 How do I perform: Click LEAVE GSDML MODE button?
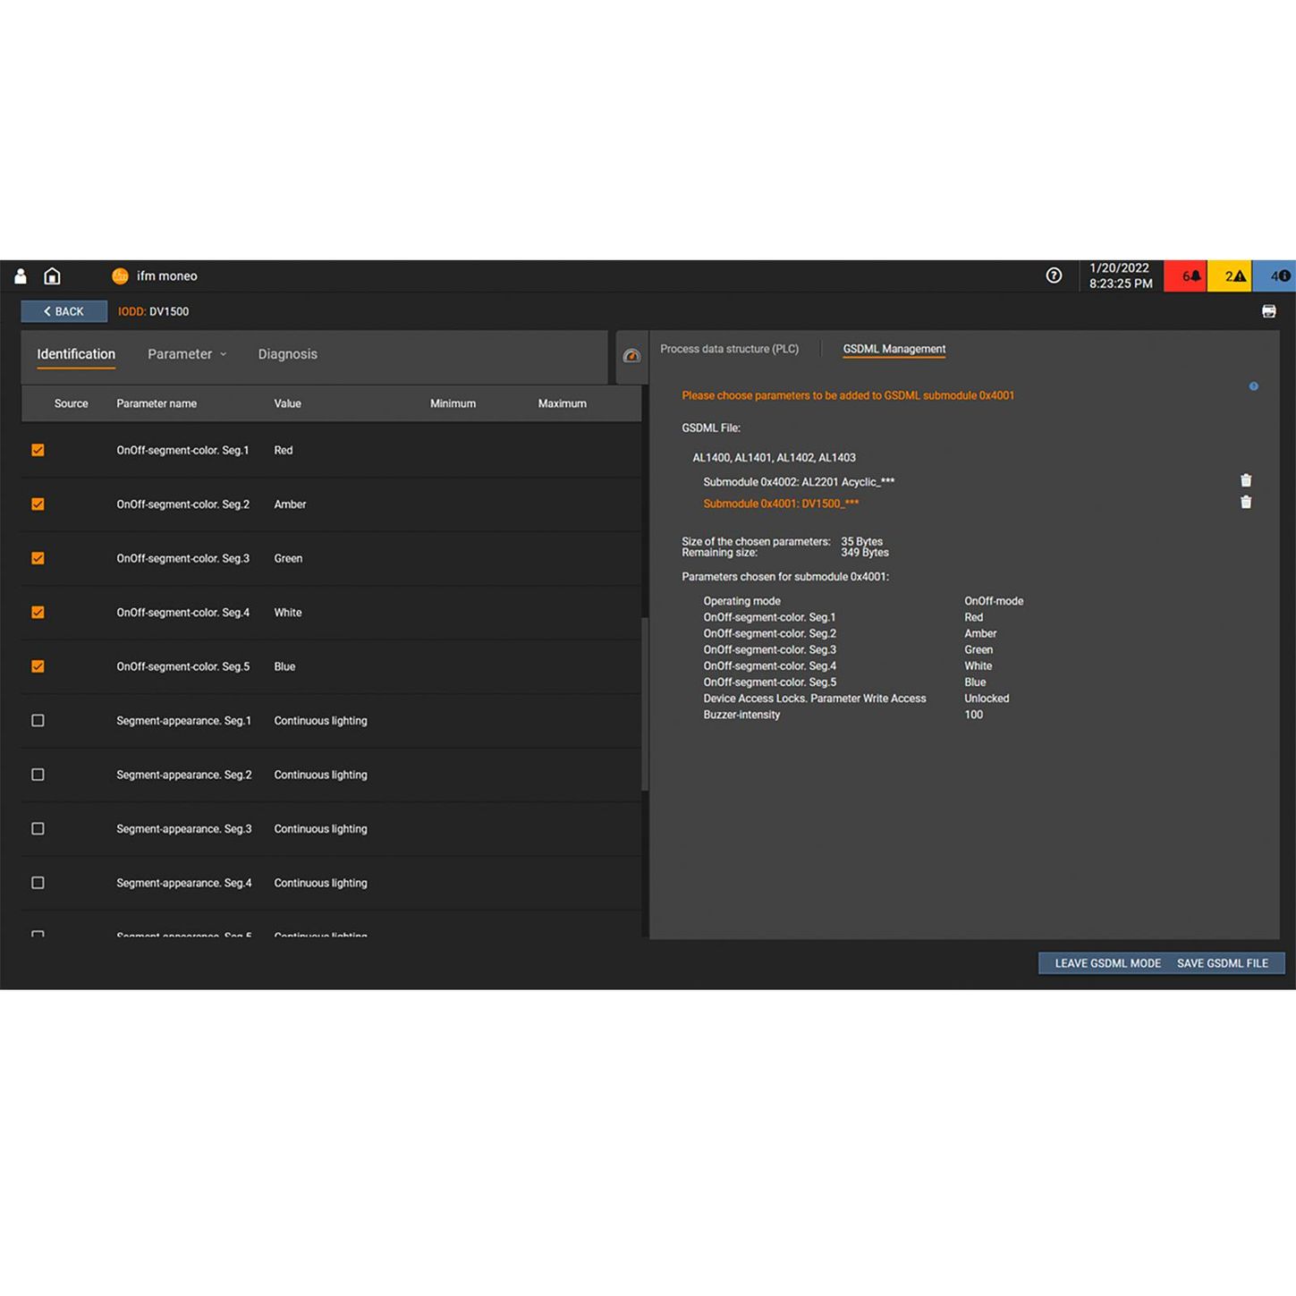(x=1106, y=963)
